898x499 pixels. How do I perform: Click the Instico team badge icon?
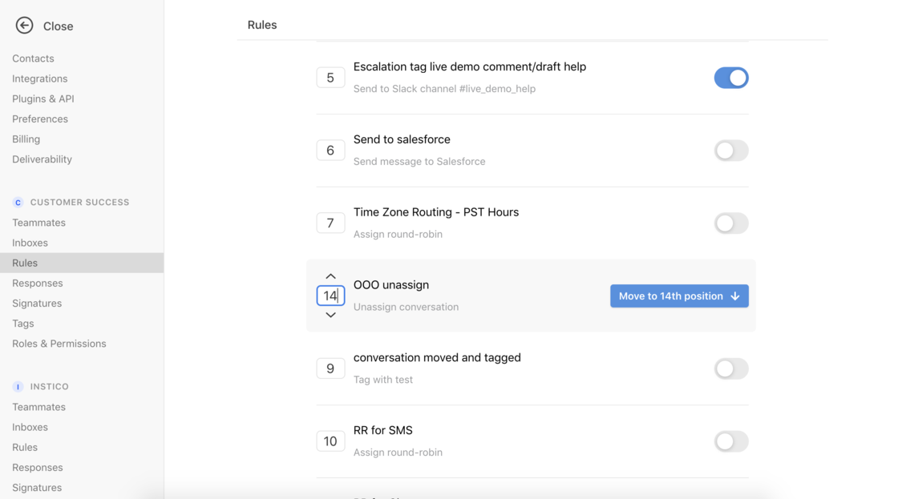[18, 387]
